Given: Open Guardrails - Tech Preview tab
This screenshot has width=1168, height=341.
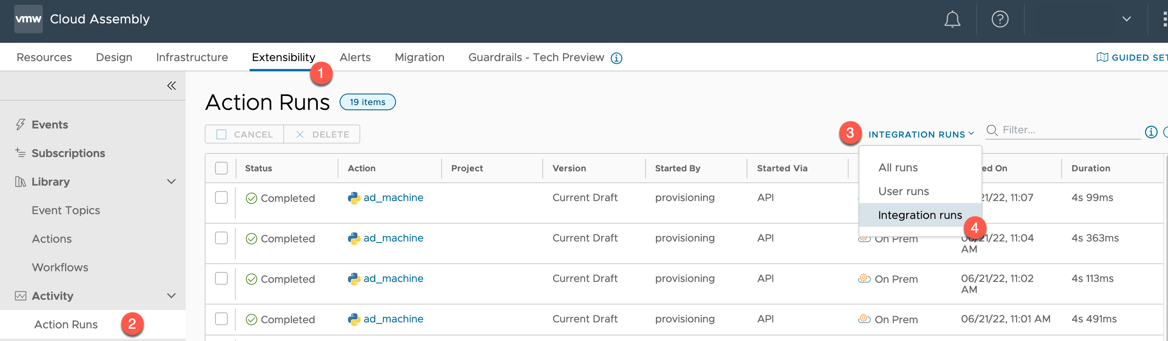Looking at the screenshot, I should pos(536,57).
